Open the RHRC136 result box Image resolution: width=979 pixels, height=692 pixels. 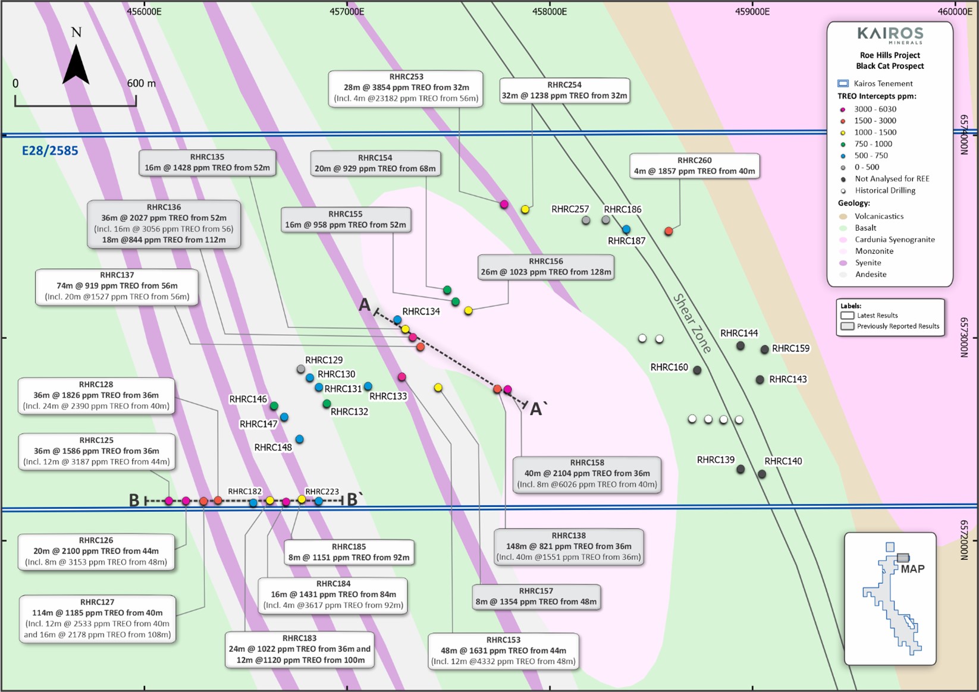[x=164, y=224]
